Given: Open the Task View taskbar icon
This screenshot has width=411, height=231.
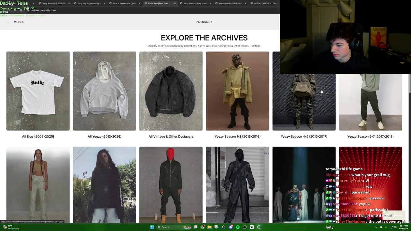Looking at the screenshot, I should tap(196, 227).
